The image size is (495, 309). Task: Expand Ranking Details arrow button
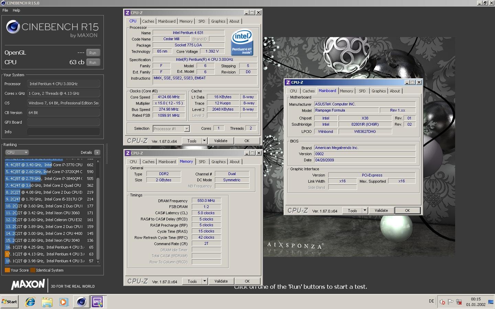97,152
